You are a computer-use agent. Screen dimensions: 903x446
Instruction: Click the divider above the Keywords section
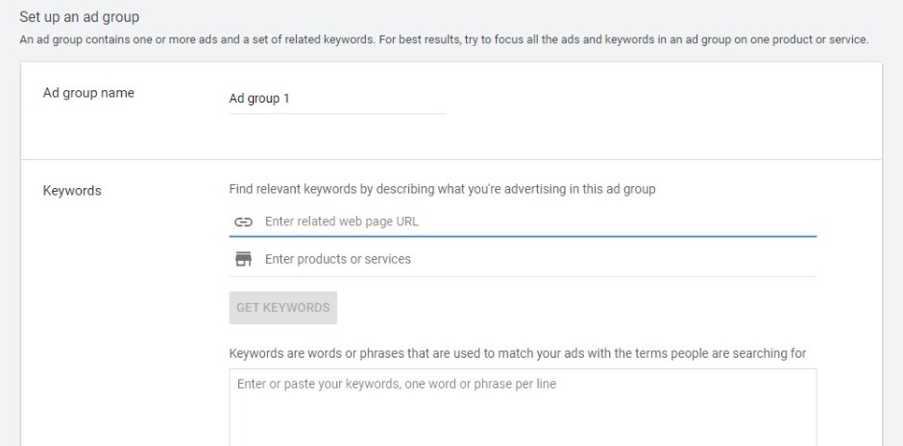[451, 159]
